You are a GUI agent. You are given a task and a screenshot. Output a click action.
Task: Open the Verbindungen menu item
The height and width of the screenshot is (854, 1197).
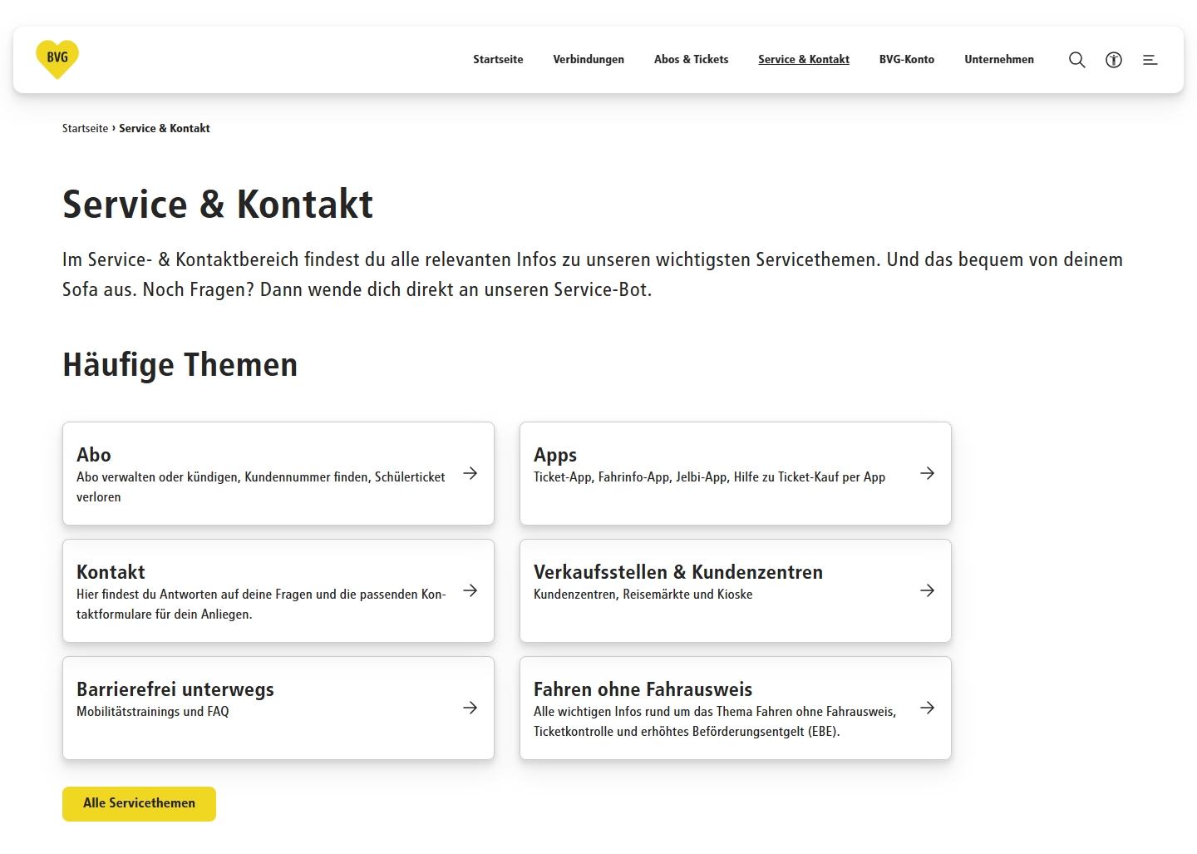[x=589, y=60]
